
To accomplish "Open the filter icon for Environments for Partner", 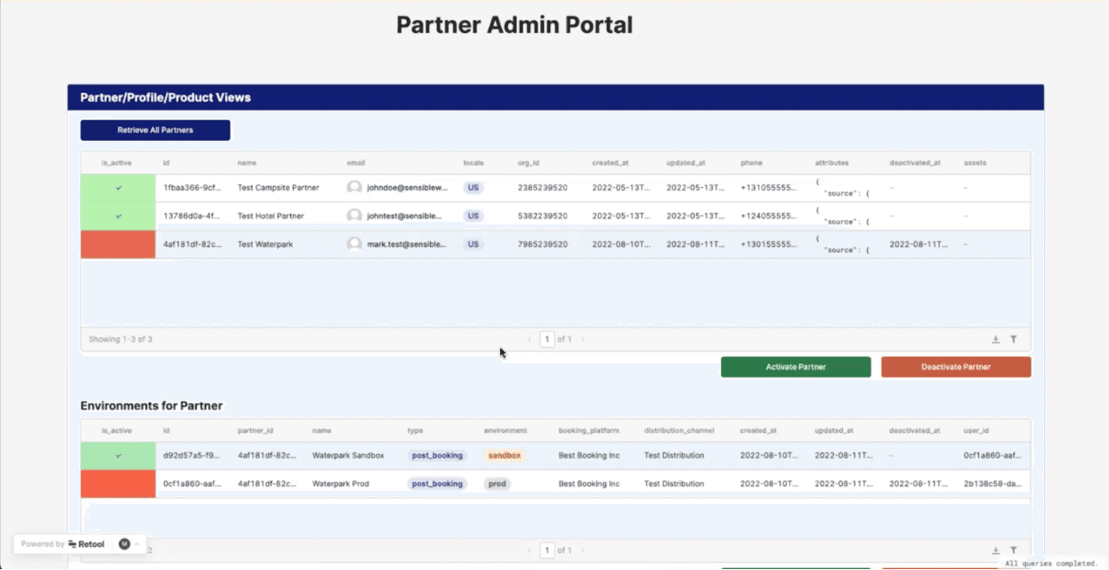I will [1014, 550].
